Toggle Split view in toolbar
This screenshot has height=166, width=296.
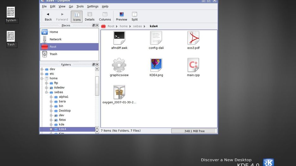click(134, 16)
